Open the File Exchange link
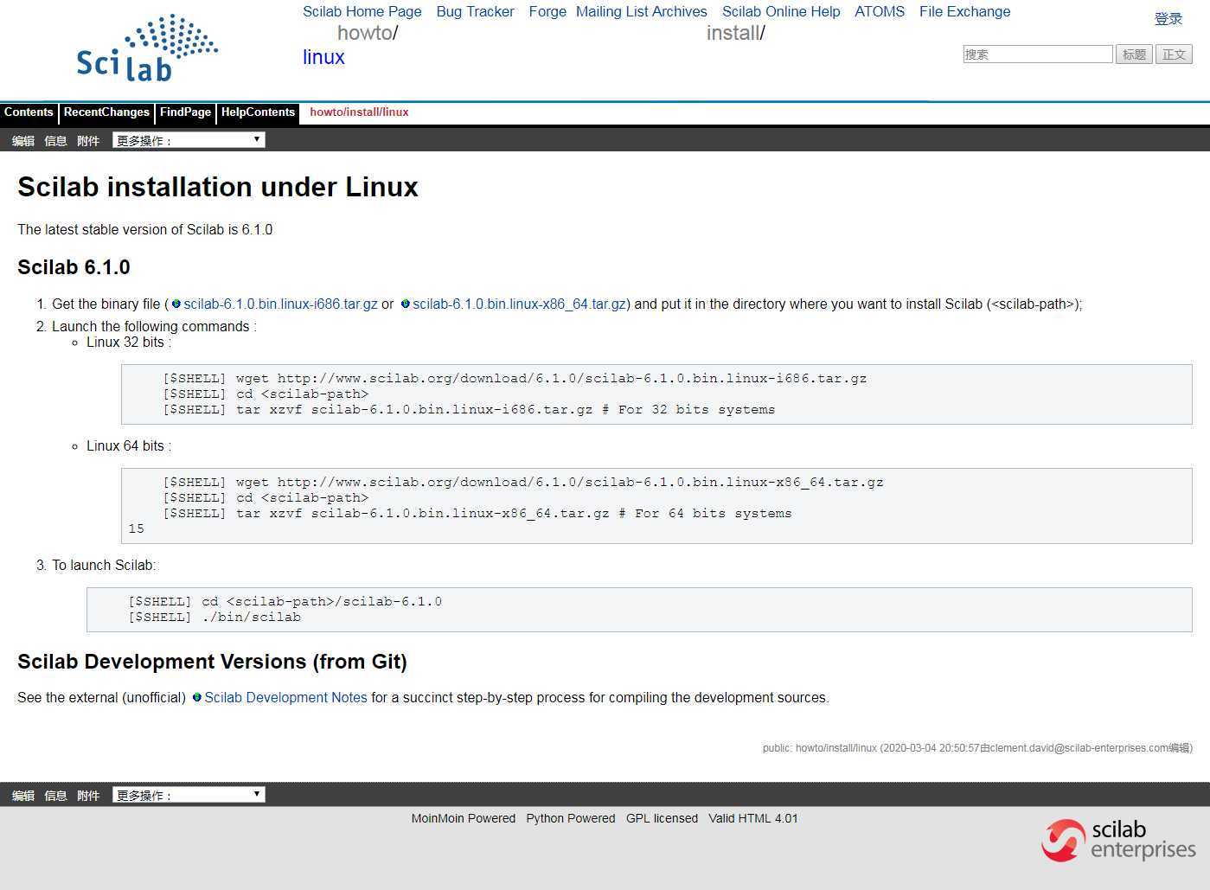Image resolution: width=1210 pixels, height=890 pixels. [965, 12]
